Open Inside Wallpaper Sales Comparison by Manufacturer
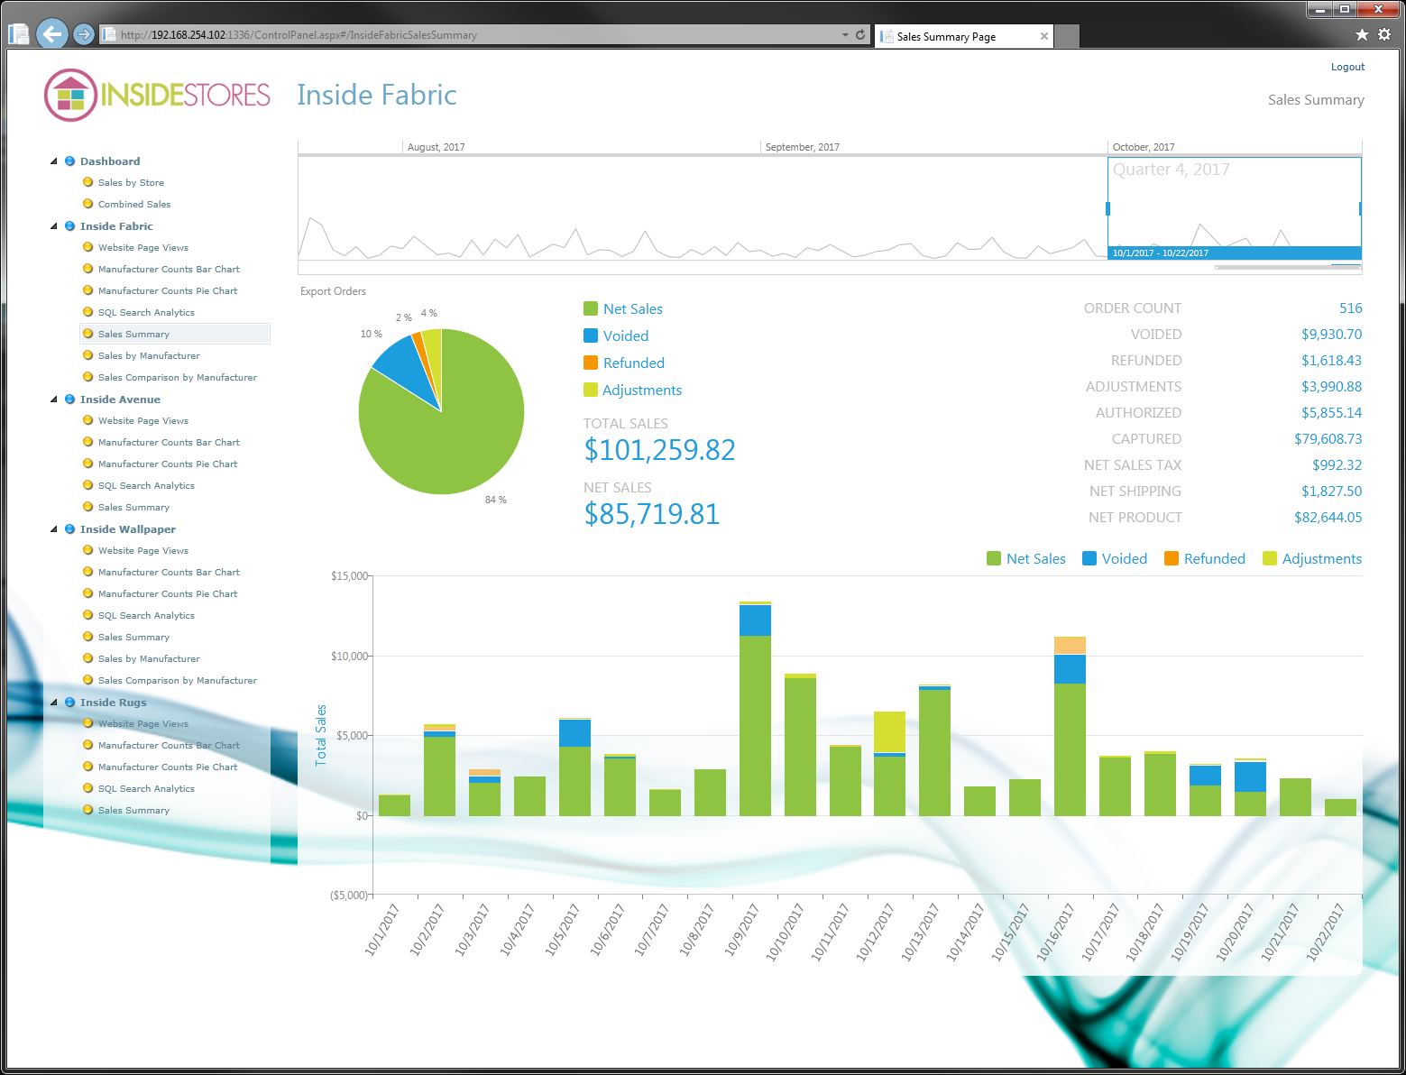The image size is (1406, 1075). [x=178, y=681]
